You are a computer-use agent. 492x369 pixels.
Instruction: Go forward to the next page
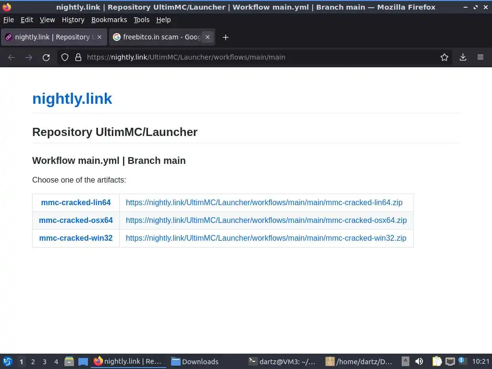(29, 58)
